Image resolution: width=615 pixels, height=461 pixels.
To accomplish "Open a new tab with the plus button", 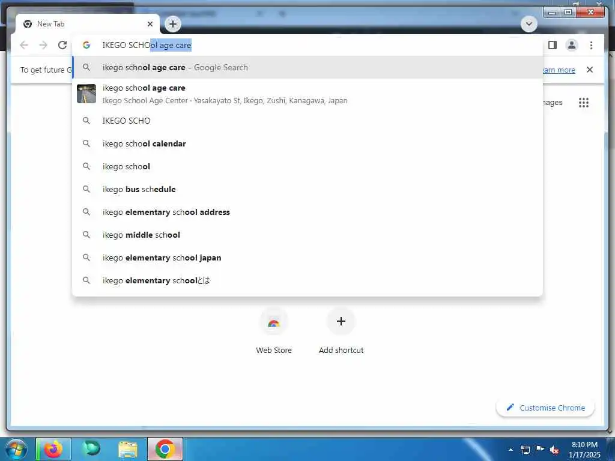I will (x=173, y=24).
